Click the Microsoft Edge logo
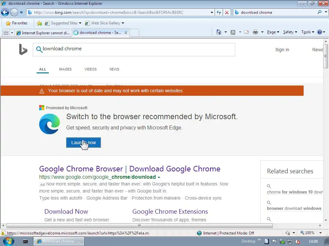329x246 pixels. pyautogui.click(x=49, y=124)
